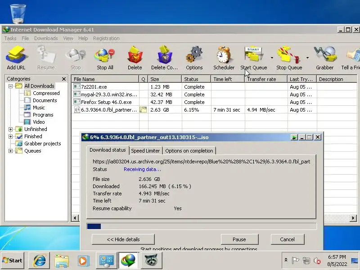360x270 pixels.
Task: Open the Registration menu
Action: [x=106, y=38]
